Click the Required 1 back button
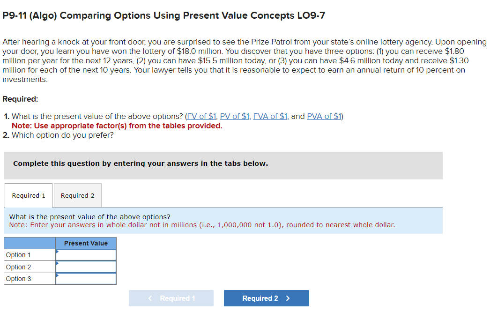 [171, 298]
